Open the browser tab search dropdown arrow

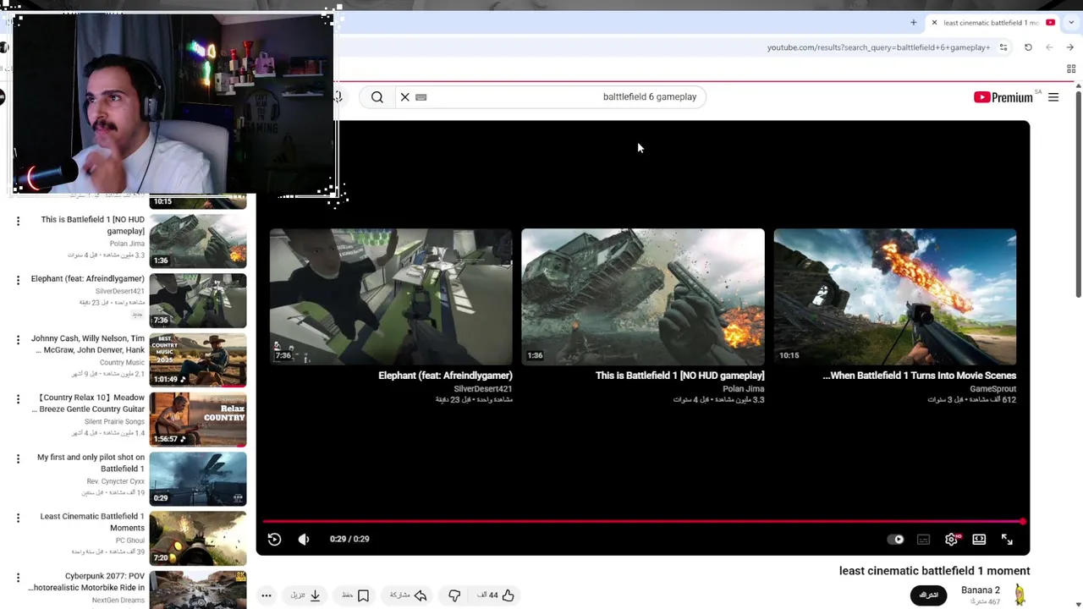point(1069,23)
